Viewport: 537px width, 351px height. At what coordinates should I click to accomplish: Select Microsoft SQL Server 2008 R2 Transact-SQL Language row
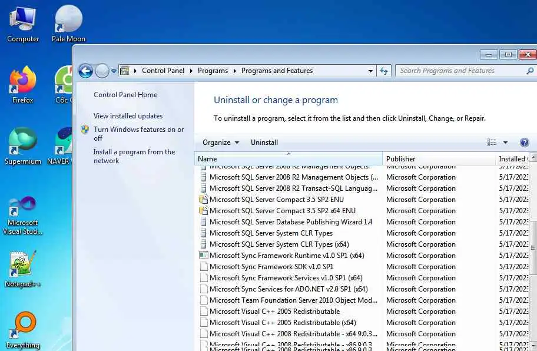click(x=362, y=188)
